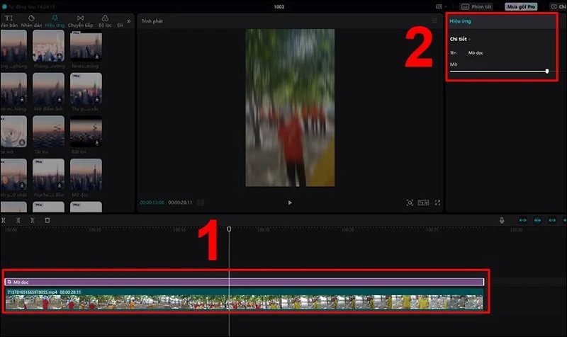The image size is (567, 337).
Task: Click the delete clip icon in timeline toolbar
Action: [x=47, y=220]
